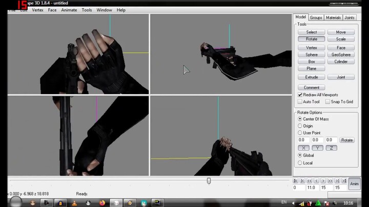Image resolution: width=369 pixels, height=207 pixels.
Task: Click the Windows Start orb
Action: coord(16,202)
